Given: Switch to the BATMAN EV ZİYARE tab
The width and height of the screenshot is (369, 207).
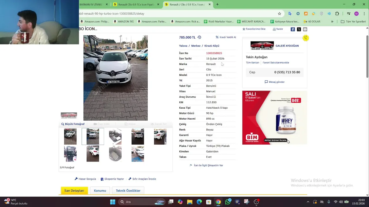Looking at the screenshot, I should [x=91, y=4].
